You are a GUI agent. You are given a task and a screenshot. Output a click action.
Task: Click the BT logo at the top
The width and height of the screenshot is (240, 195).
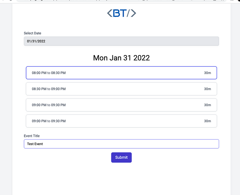coord(121,13)
